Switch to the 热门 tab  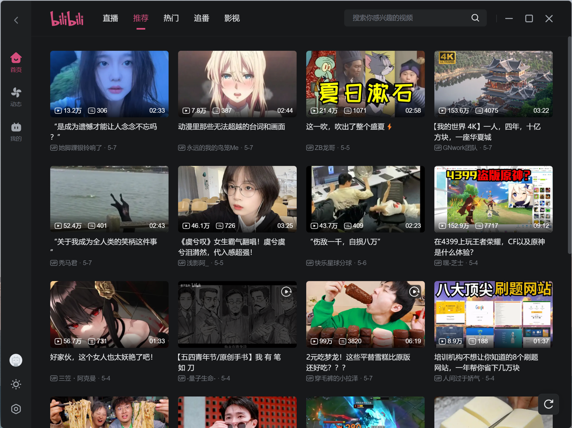tap(171, 18)
